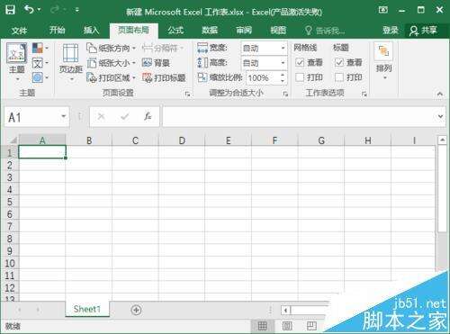
Task: Select row 5 header
Action: pyautogui.click(x=9, y=202)
